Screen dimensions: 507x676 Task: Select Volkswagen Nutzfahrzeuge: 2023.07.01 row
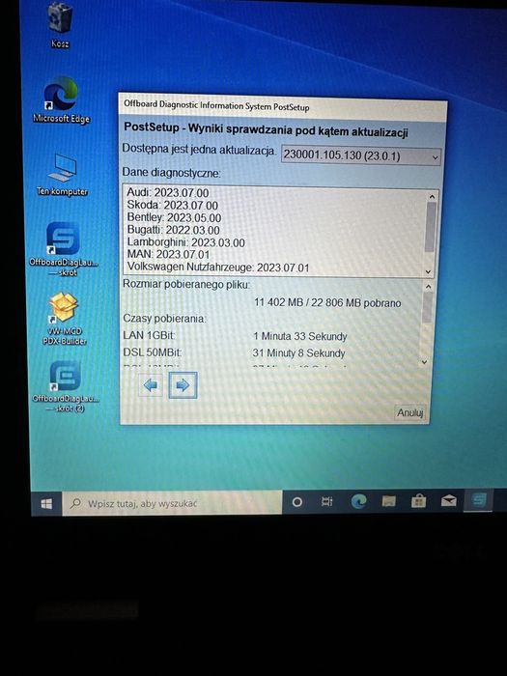click(x=218, y=268)
